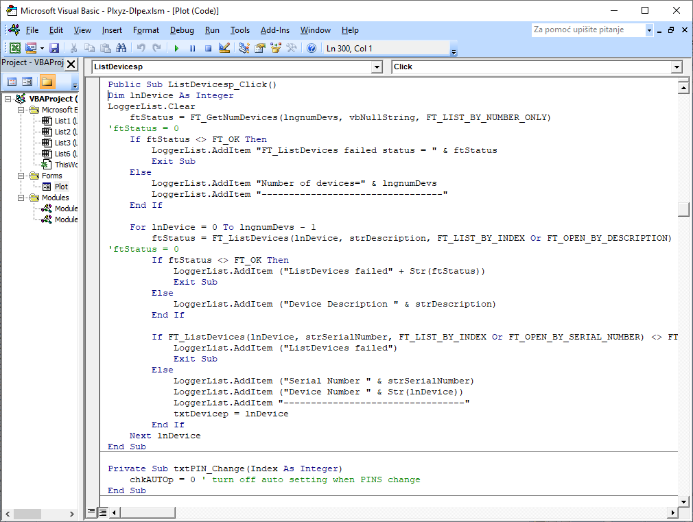This screenshot has width=693, height=522.
Task: Open the Add-Ins menu
Action: pos(275,30)
